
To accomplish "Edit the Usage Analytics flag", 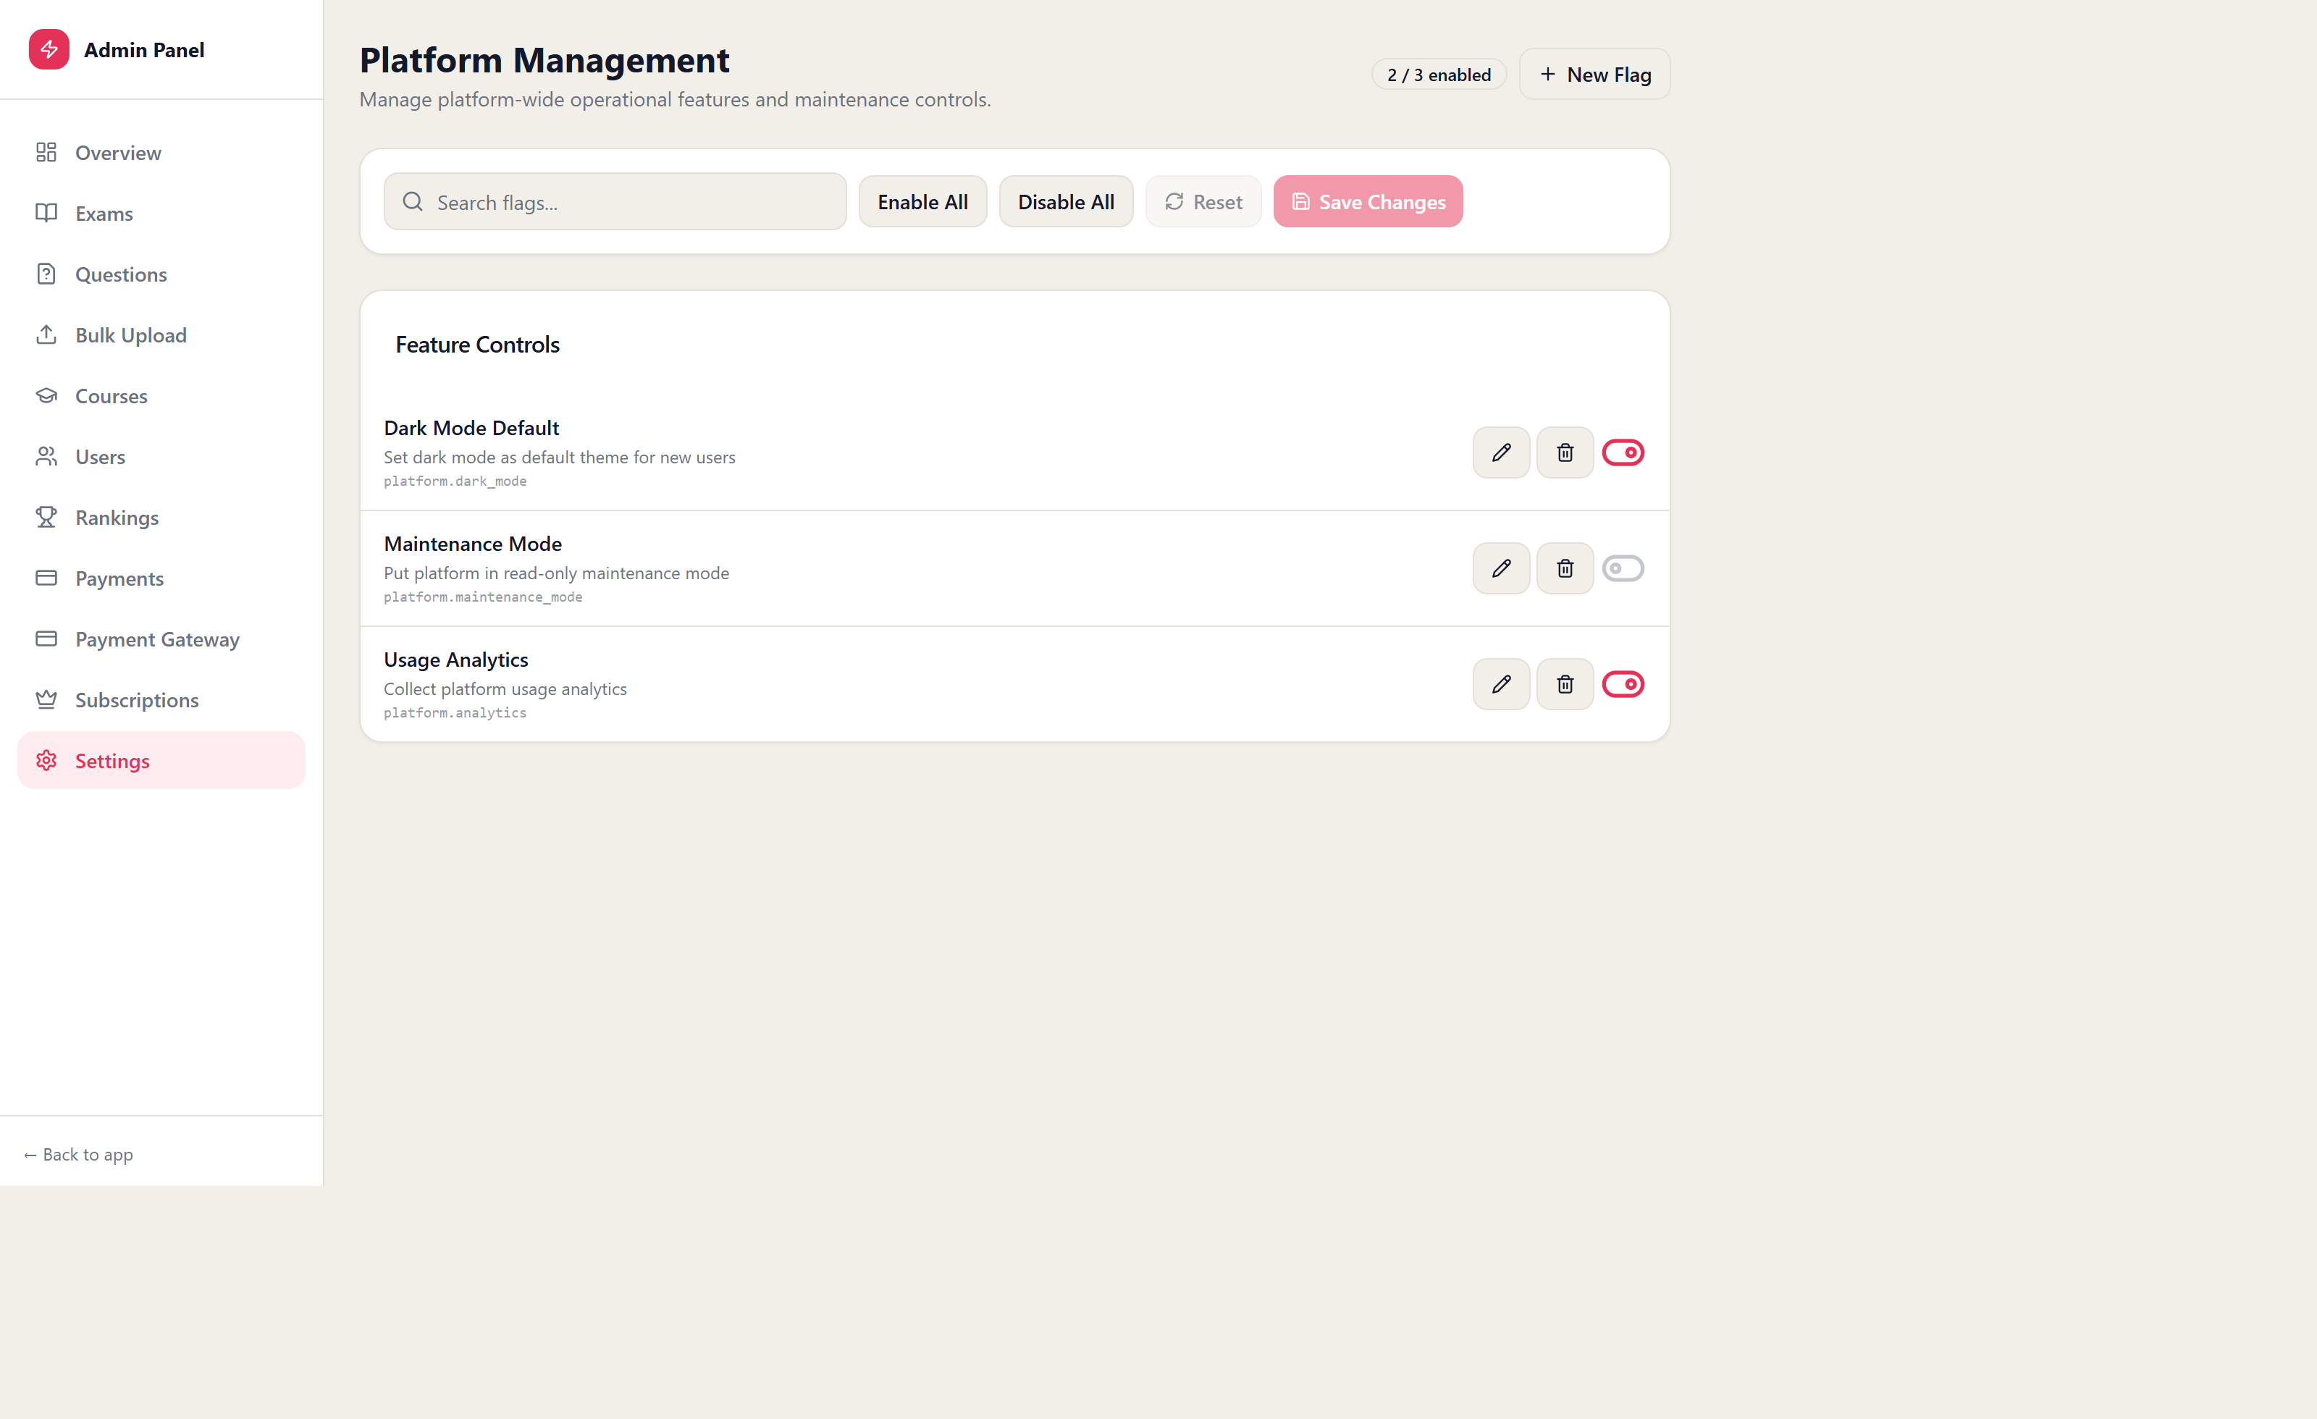I will point(1501,683).
